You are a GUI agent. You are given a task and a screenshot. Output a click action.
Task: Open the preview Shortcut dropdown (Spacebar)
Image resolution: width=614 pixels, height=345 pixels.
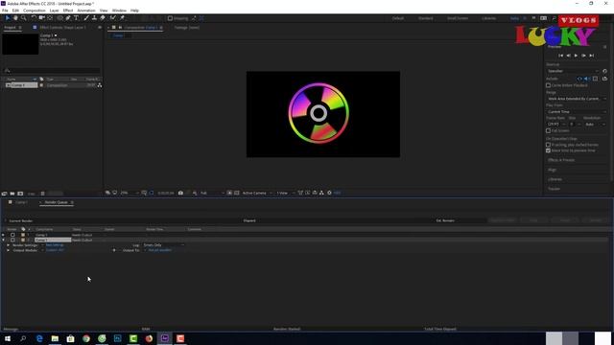point(573,71)
